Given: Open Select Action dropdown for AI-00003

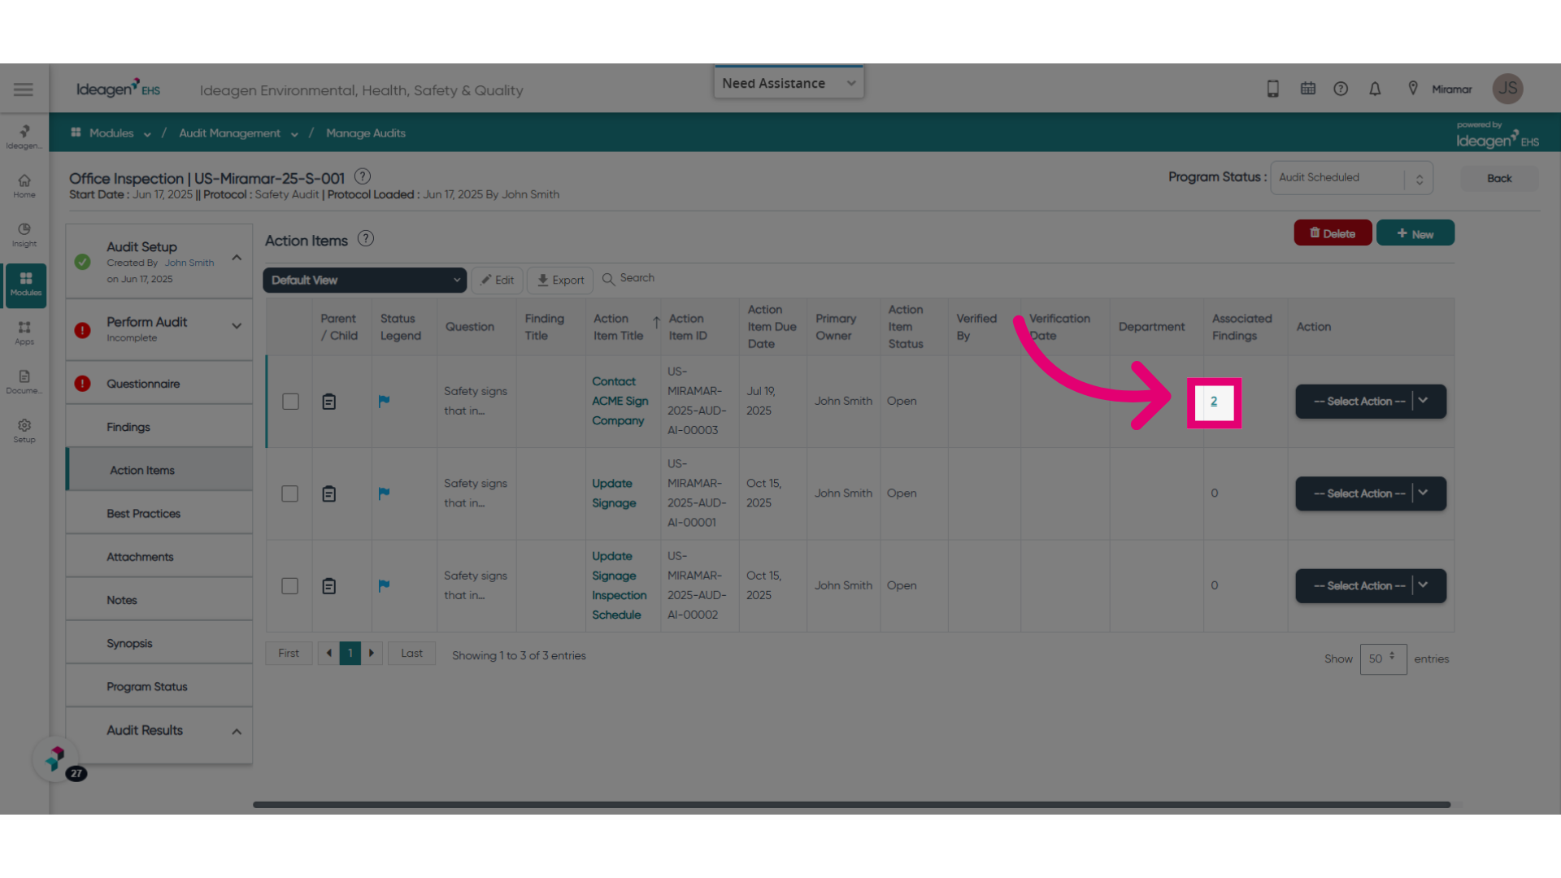Looking at the screenshot, I should click(x=1371, y=402).
